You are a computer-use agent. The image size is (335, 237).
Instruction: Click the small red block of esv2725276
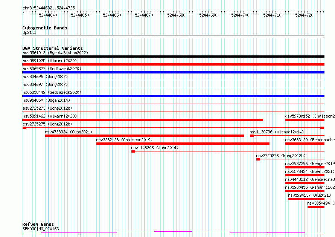(x=258, y=159)
